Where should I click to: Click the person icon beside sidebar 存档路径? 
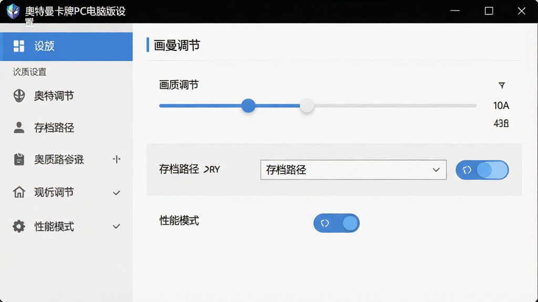pos(19,128)
